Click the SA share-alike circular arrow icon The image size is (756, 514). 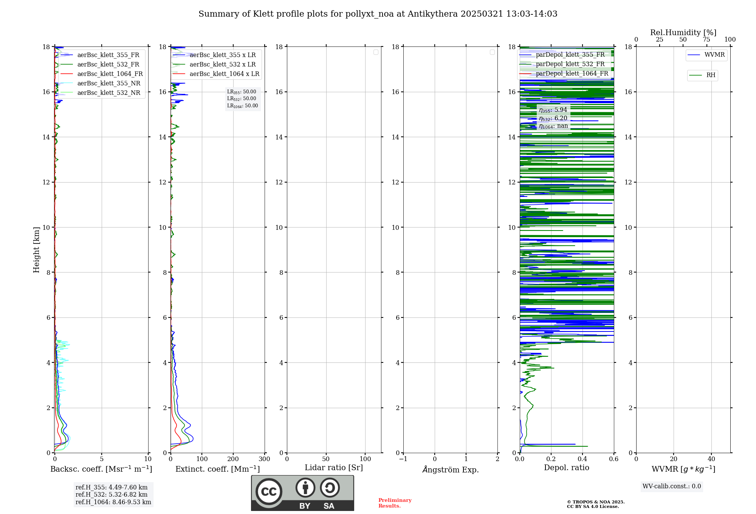tap(330, 487)
